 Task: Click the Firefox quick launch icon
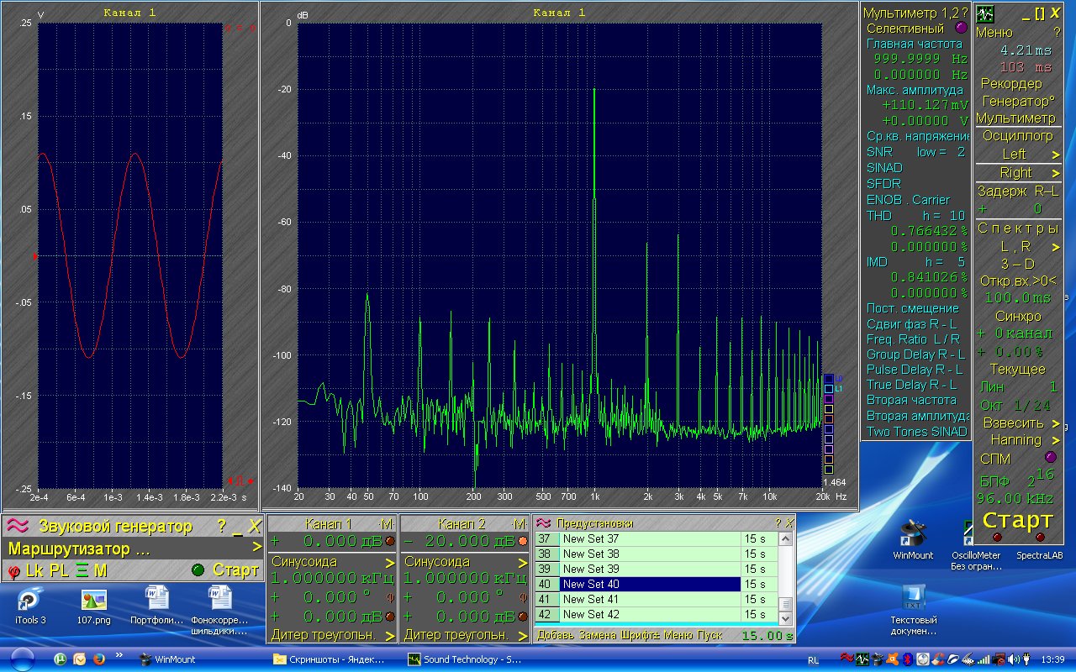pos(99,659)
